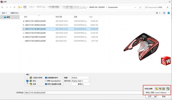The width and height of the screenshot is (172, 100).
Task: Go back with the left arrow
Action: click(x=2, y=7)
